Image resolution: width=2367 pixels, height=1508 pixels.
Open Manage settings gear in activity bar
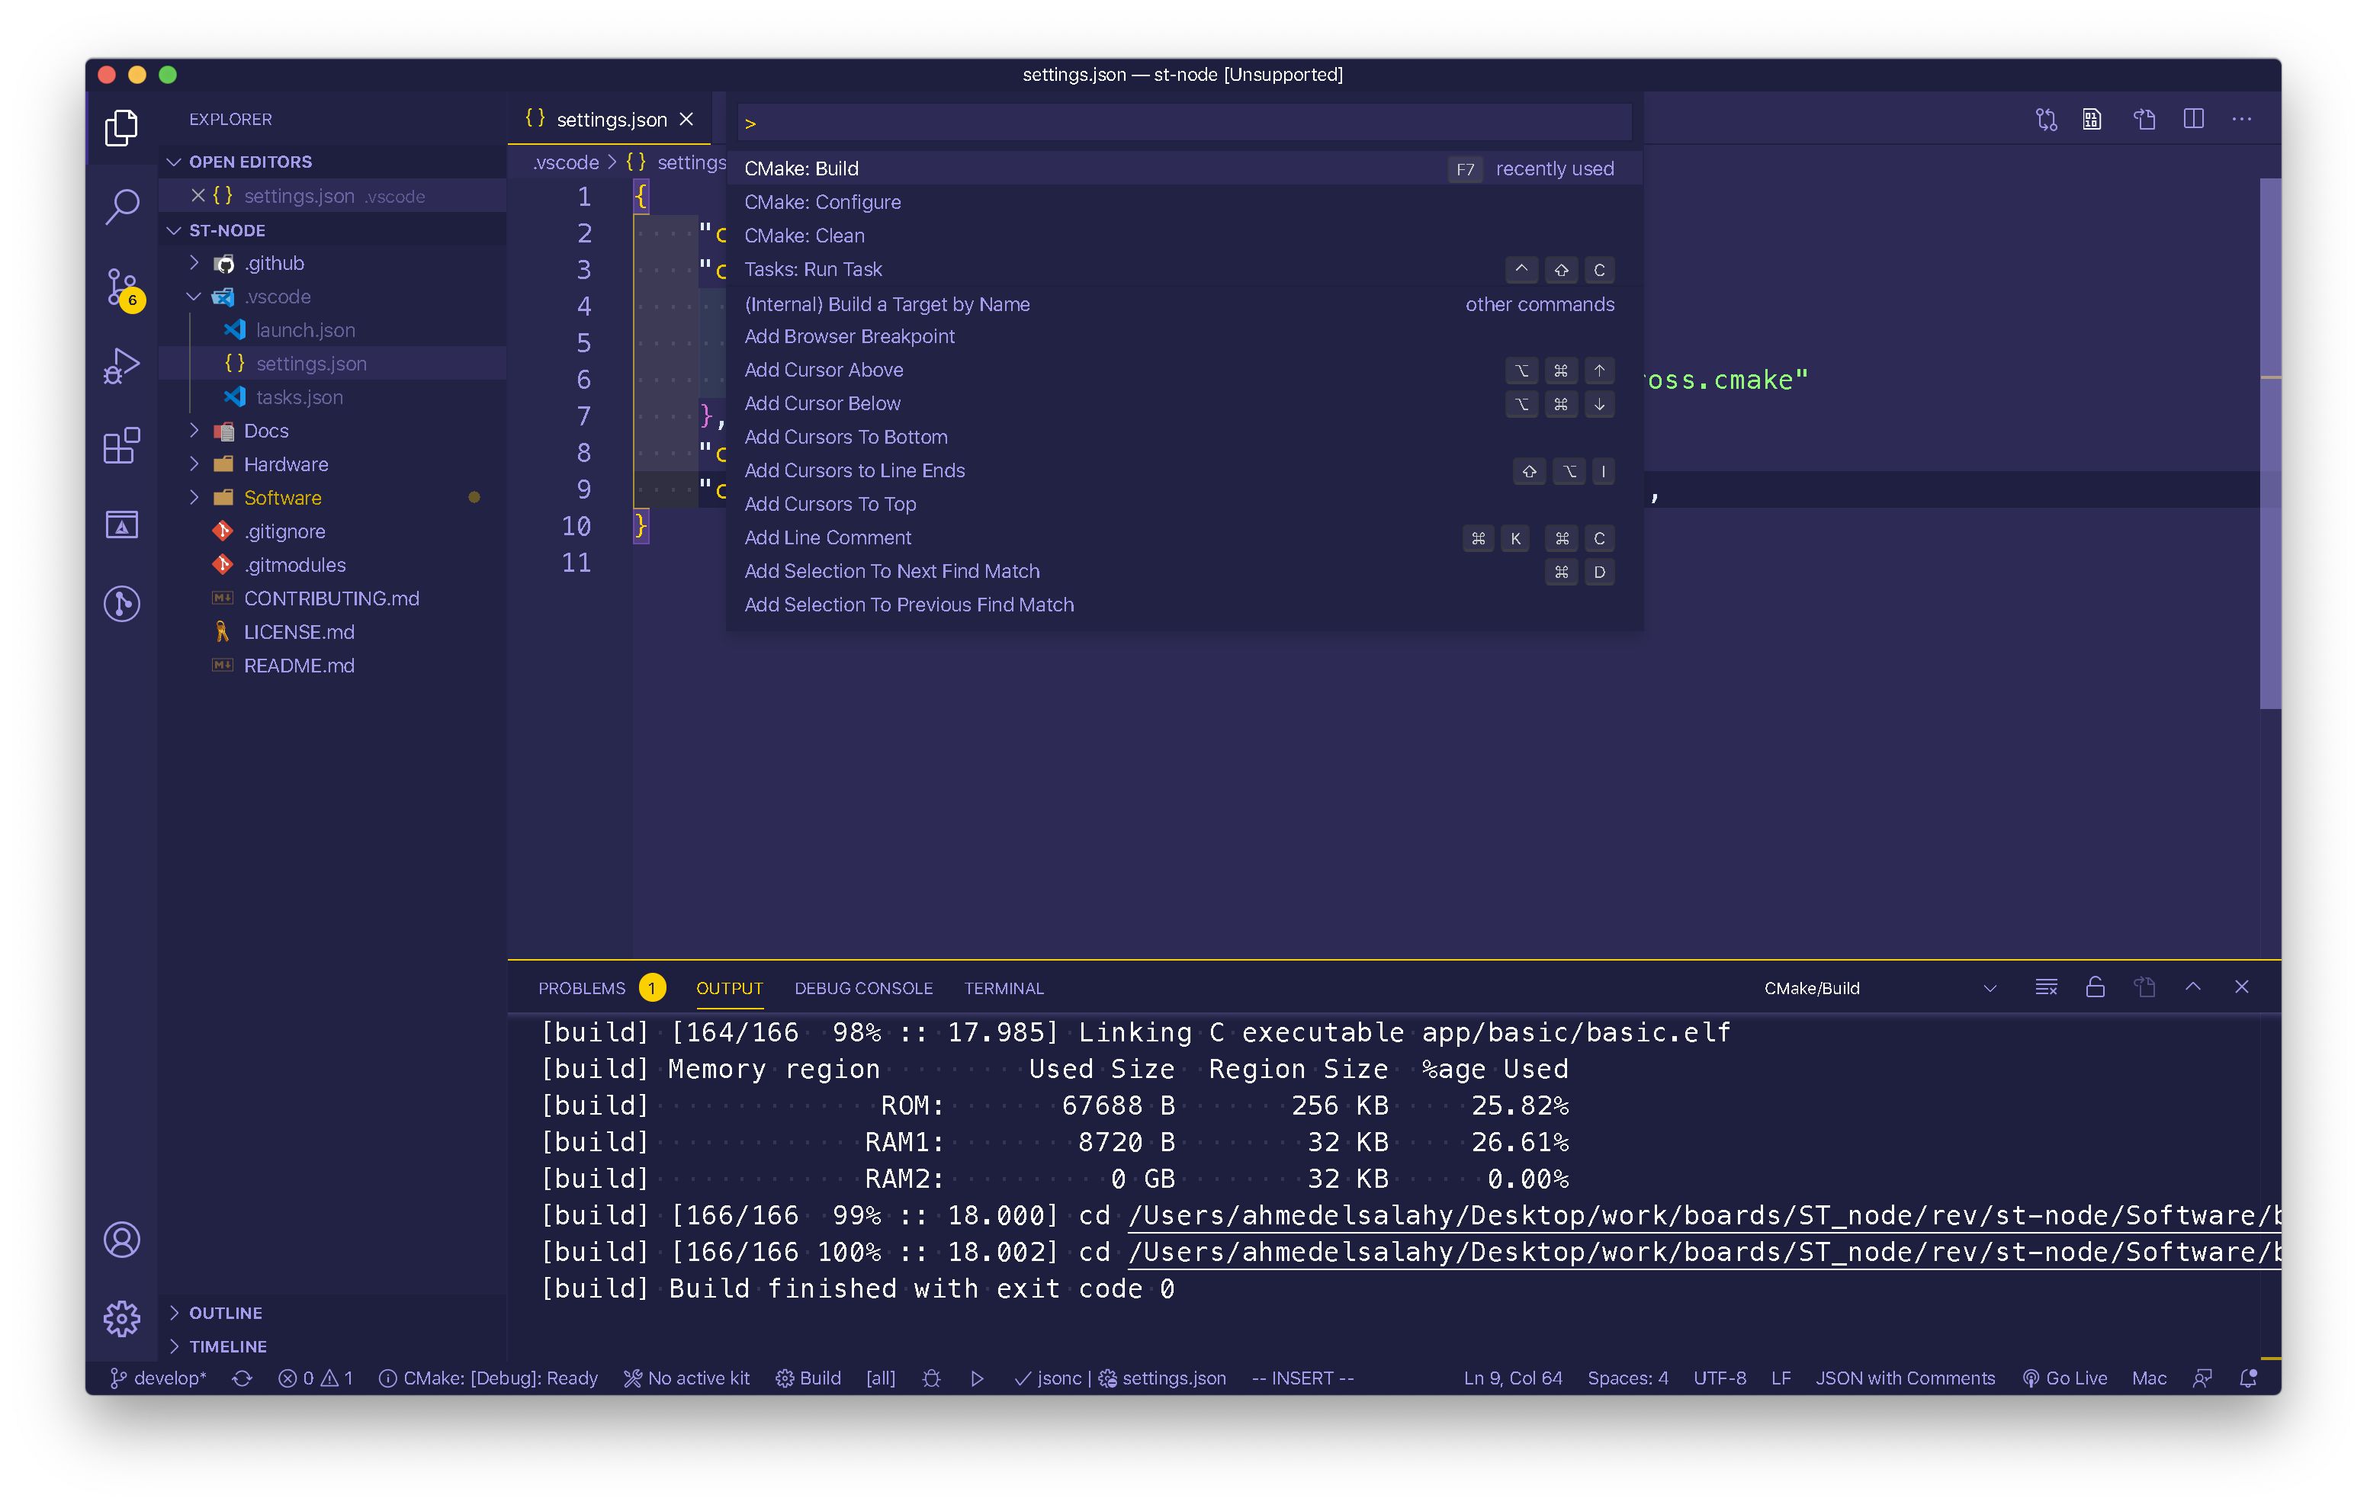pos(122,1319)
